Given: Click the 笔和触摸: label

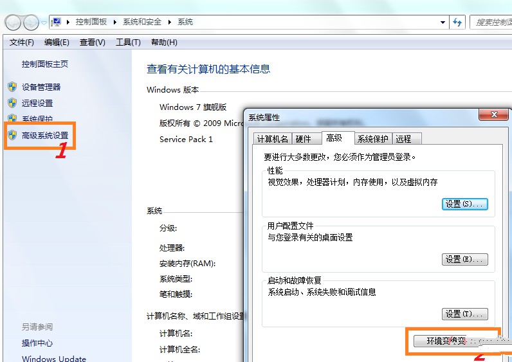Looking at the screenshot, I should pos(176,294).
